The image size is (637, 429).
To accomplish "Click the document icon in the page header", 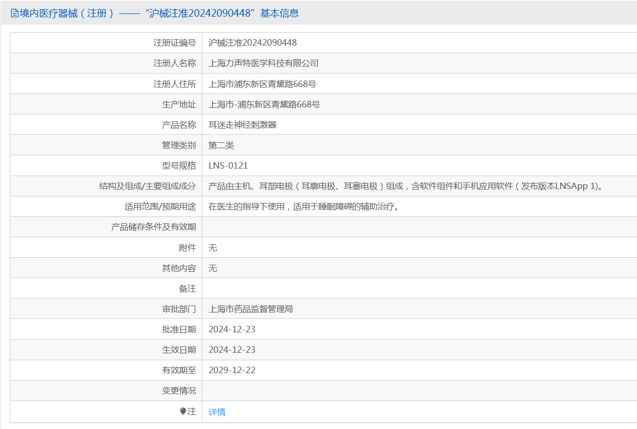I will 14,13.
